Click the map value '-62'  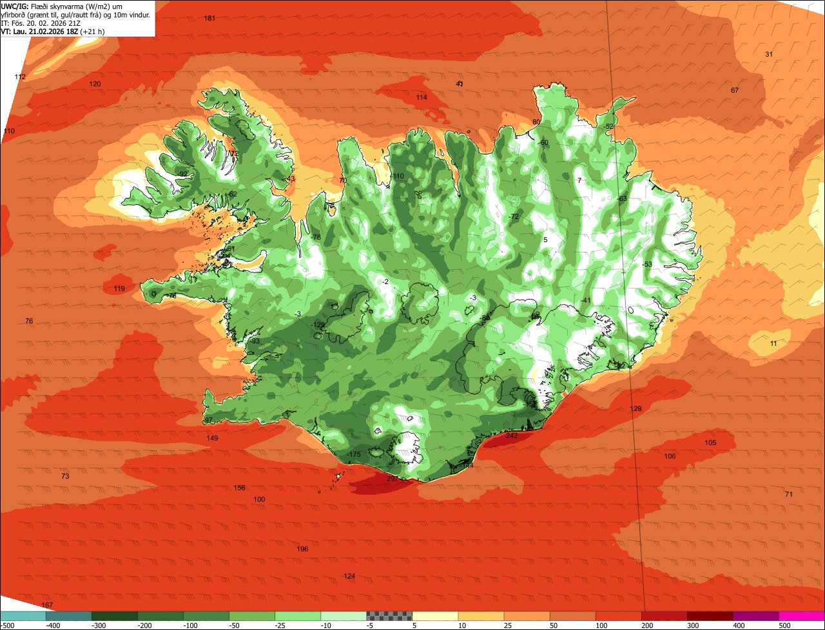coord(231,195)
